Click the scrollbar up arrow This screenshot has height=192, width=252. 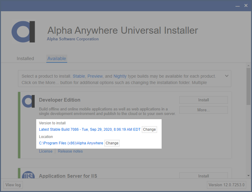(248, 66)
